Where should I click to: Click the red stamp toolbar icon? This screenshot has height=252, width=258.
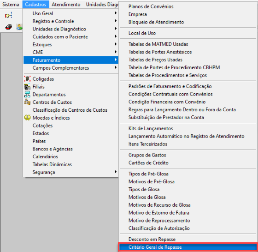click(8, 27)
